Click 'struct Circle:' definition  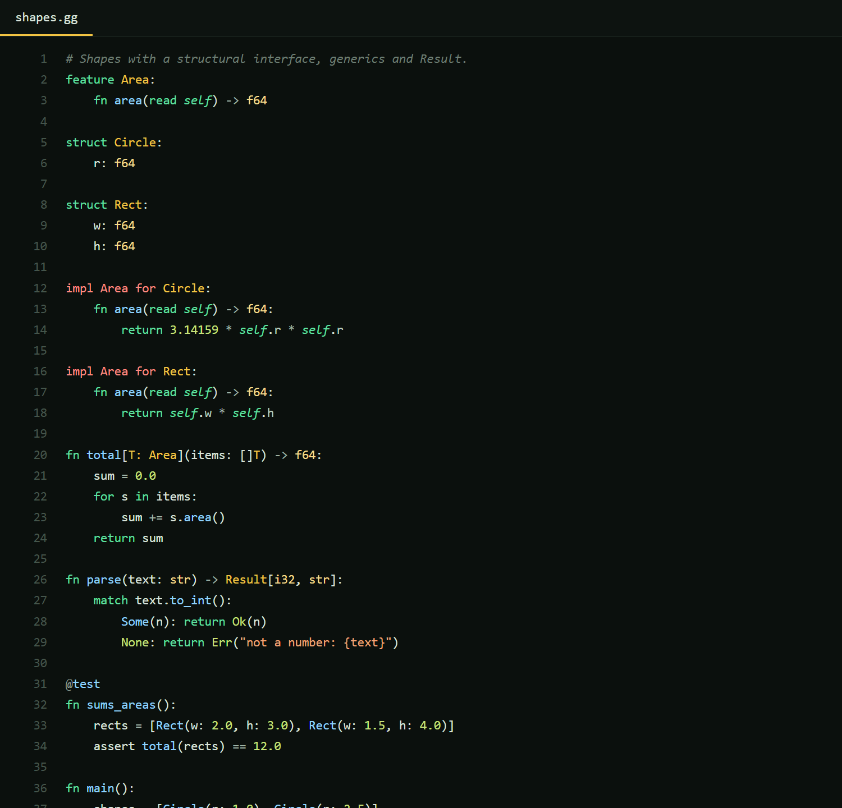[x=114, y=143]
